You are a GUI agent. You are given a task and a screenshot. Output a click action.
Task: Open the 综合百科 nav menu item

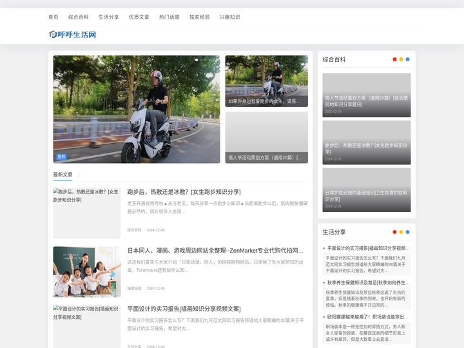click(79, 17)
